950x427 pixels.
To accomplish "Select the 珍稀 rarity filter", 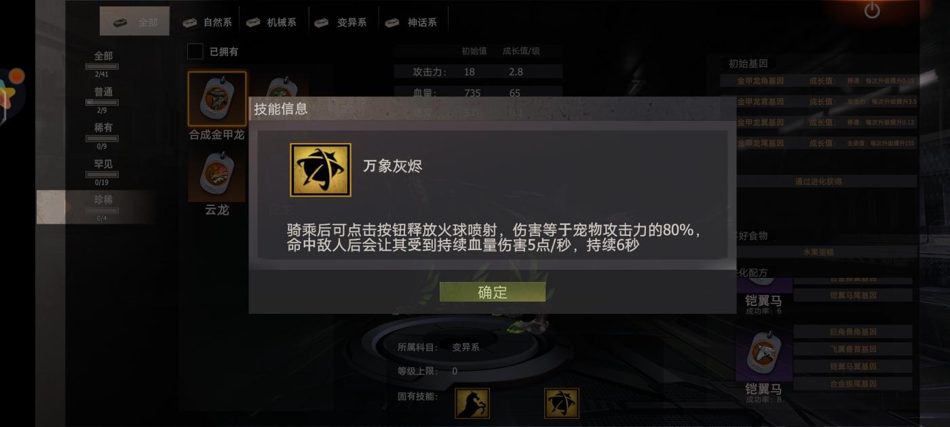I will (x=103, y=207).
